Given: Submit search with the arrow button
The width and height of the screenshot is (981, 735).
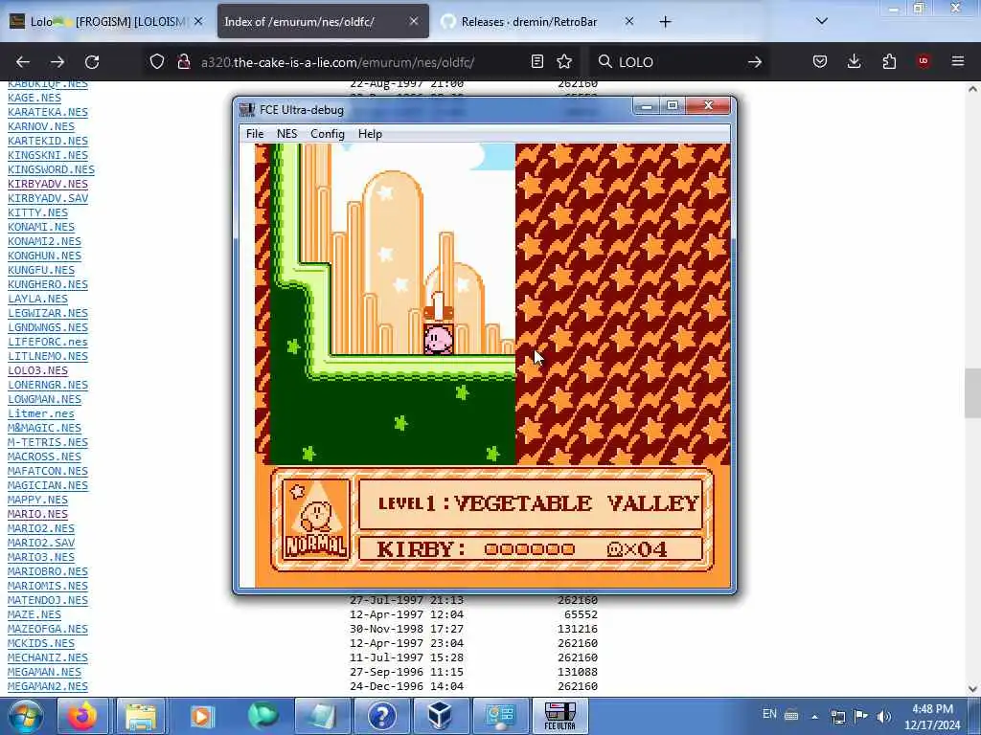Looking at the screenshot, I should coord(755,62).
